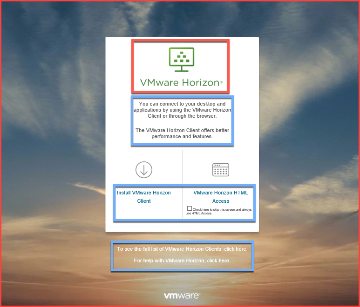Open the help with VMware Horizon link
Viewport: 360px width, 307px height.
[182, 260]
